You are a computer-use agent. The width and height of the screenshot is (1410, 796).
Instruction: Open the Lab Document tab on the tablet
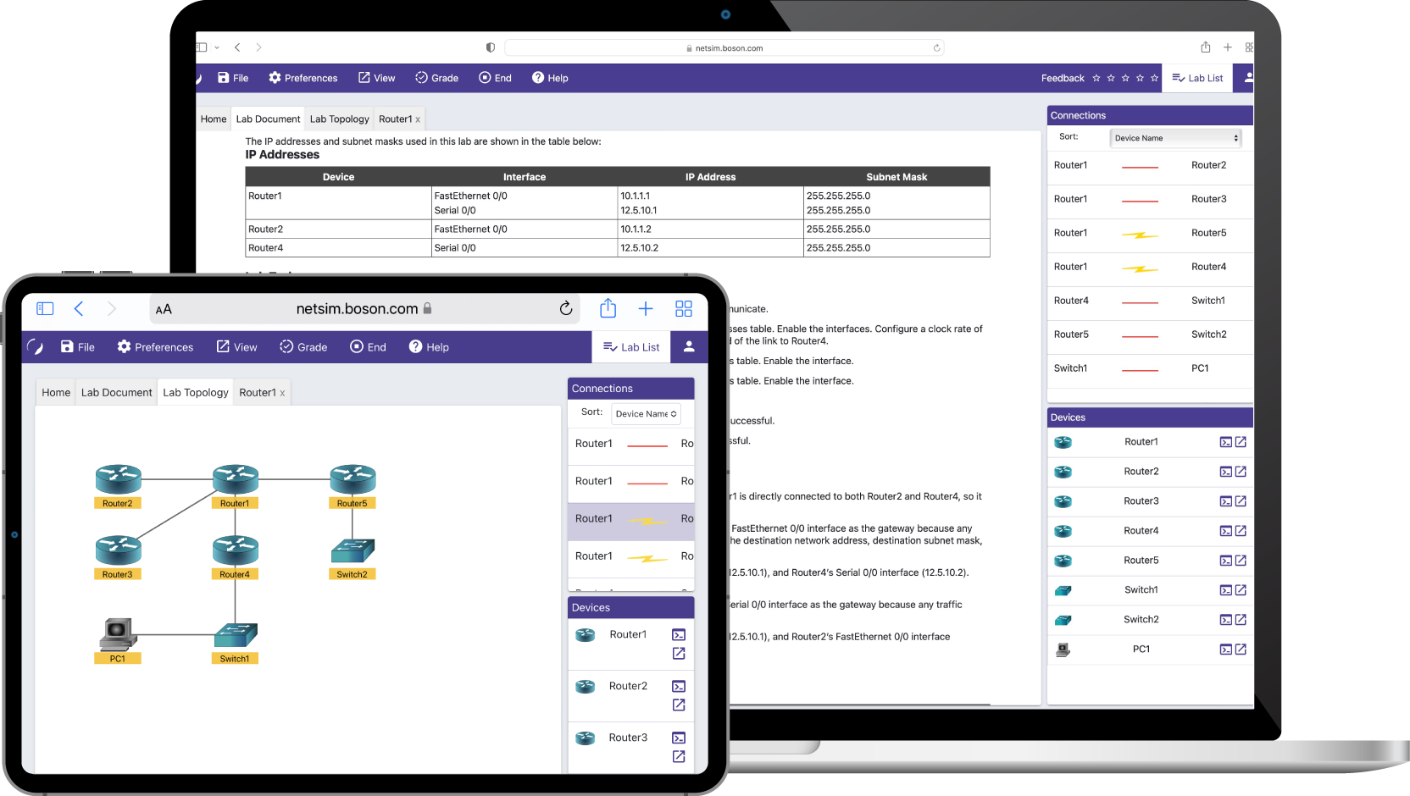click(x=116, y=392)
